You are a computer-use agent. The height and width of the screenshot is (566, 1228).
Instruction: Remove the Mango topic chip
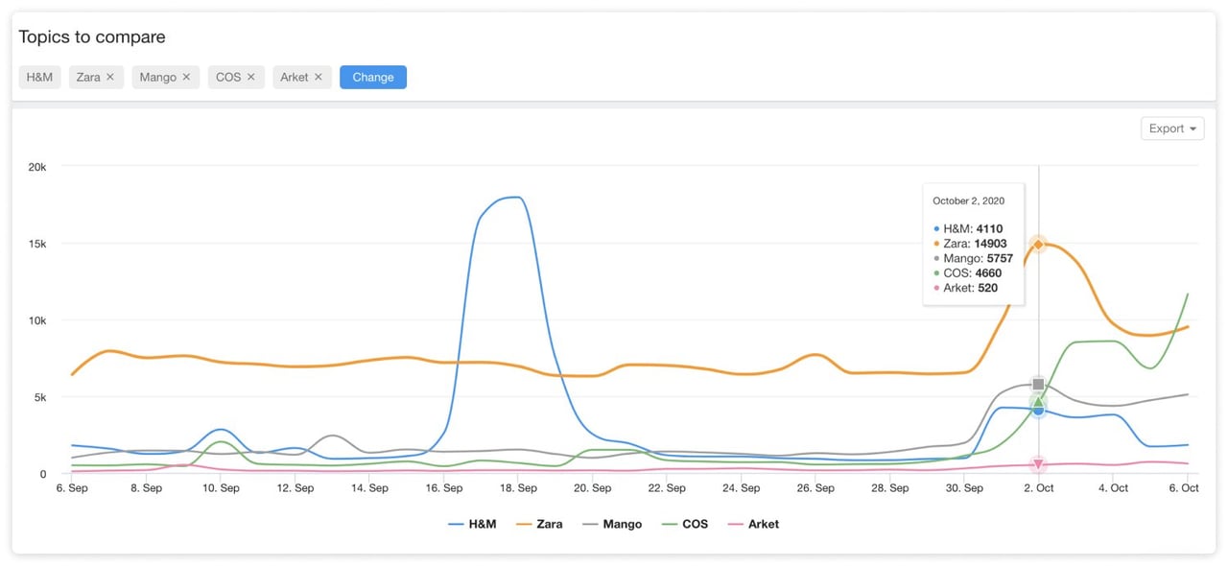click(186, 77)
